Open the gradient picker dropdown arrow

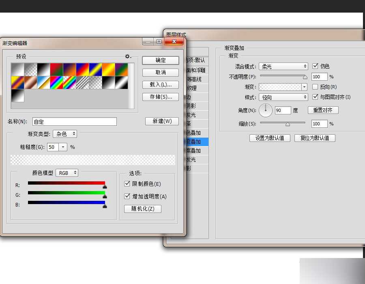304,87
